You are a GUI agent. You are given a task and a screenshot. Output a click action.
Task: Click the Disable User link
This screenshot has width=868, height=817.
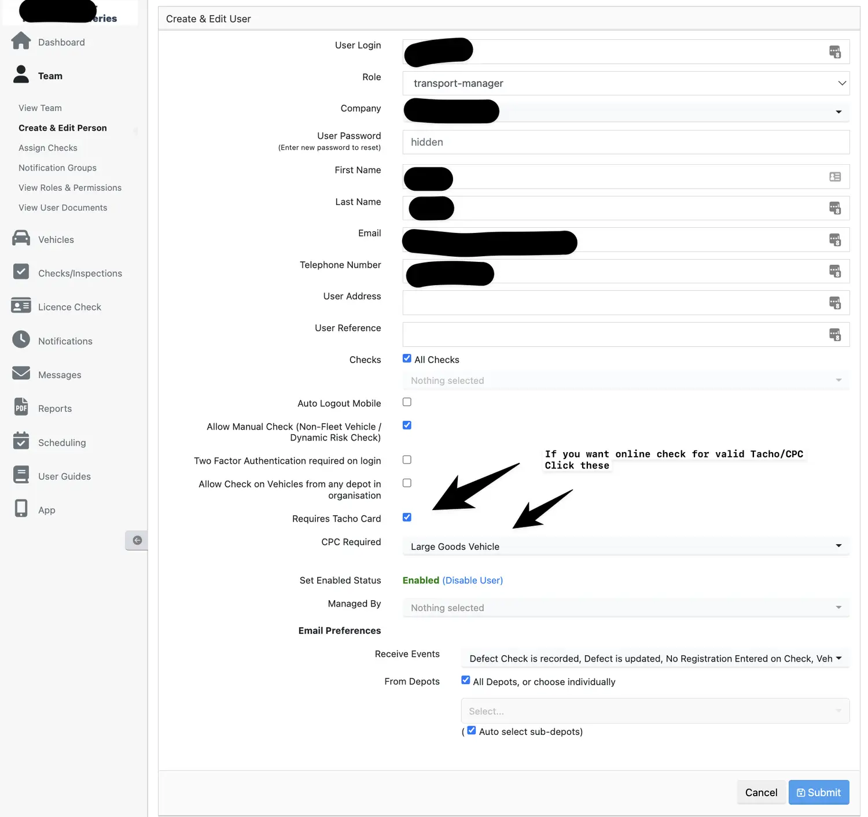472,580
